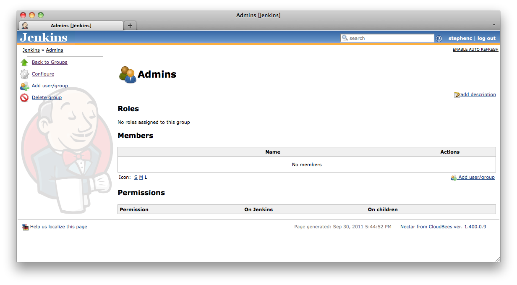Click the small icon beside the Members table Add user/group link
Viewport: 517px width, 285px height.
[x=453, y=178]
